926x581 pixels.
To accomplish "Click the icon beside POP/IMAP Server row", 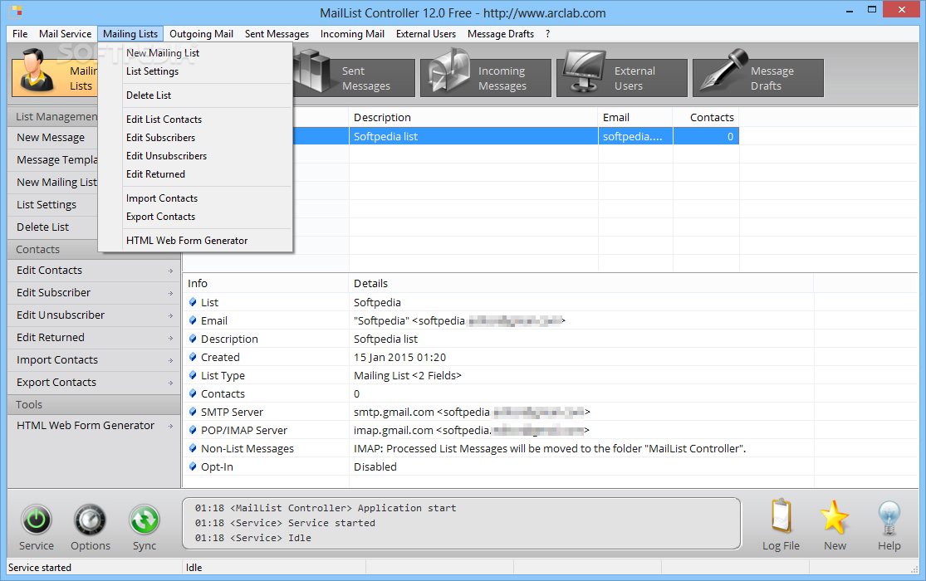I will [193, 431].
